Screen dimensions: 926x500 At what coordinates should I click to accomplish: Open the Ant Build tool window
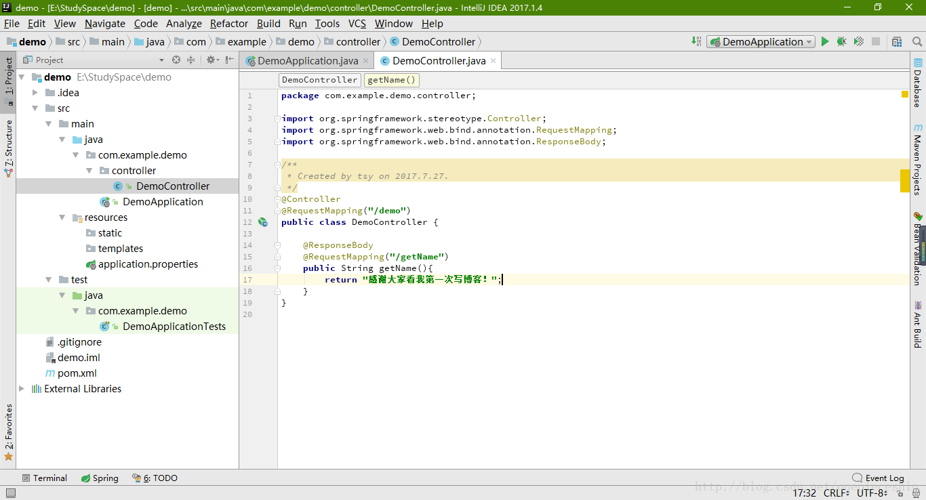click(917, 324)
